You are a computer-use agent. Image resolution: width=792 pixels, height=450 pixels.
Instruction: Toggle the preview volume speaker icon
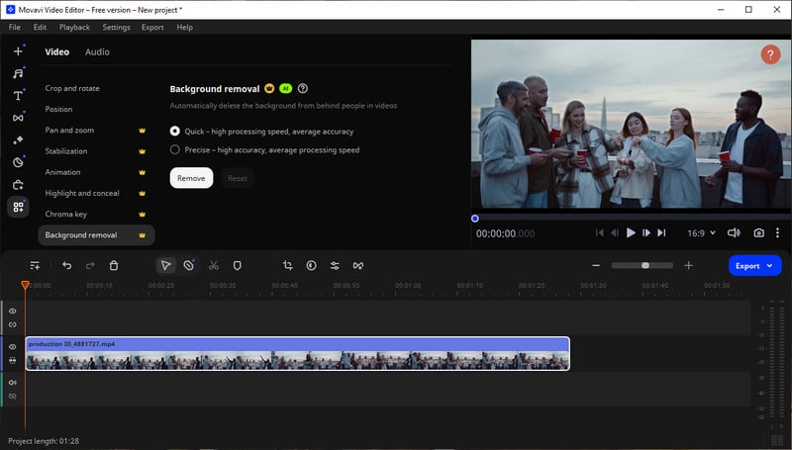point(734,232)
